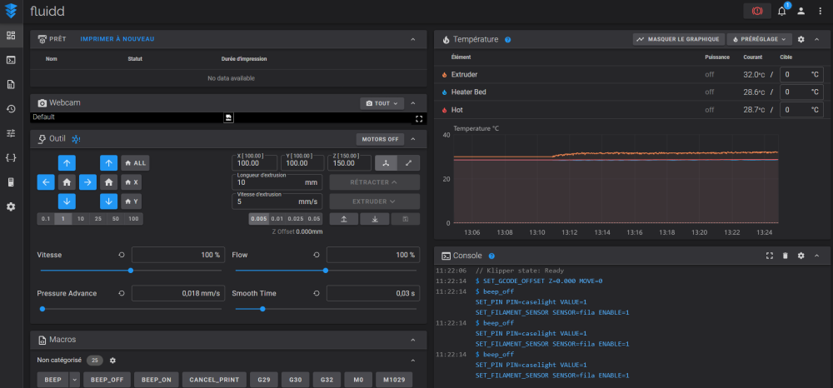
Task: Open the webcam Tout dropdown
Action: pyautogui.click(x=382, y=103)
